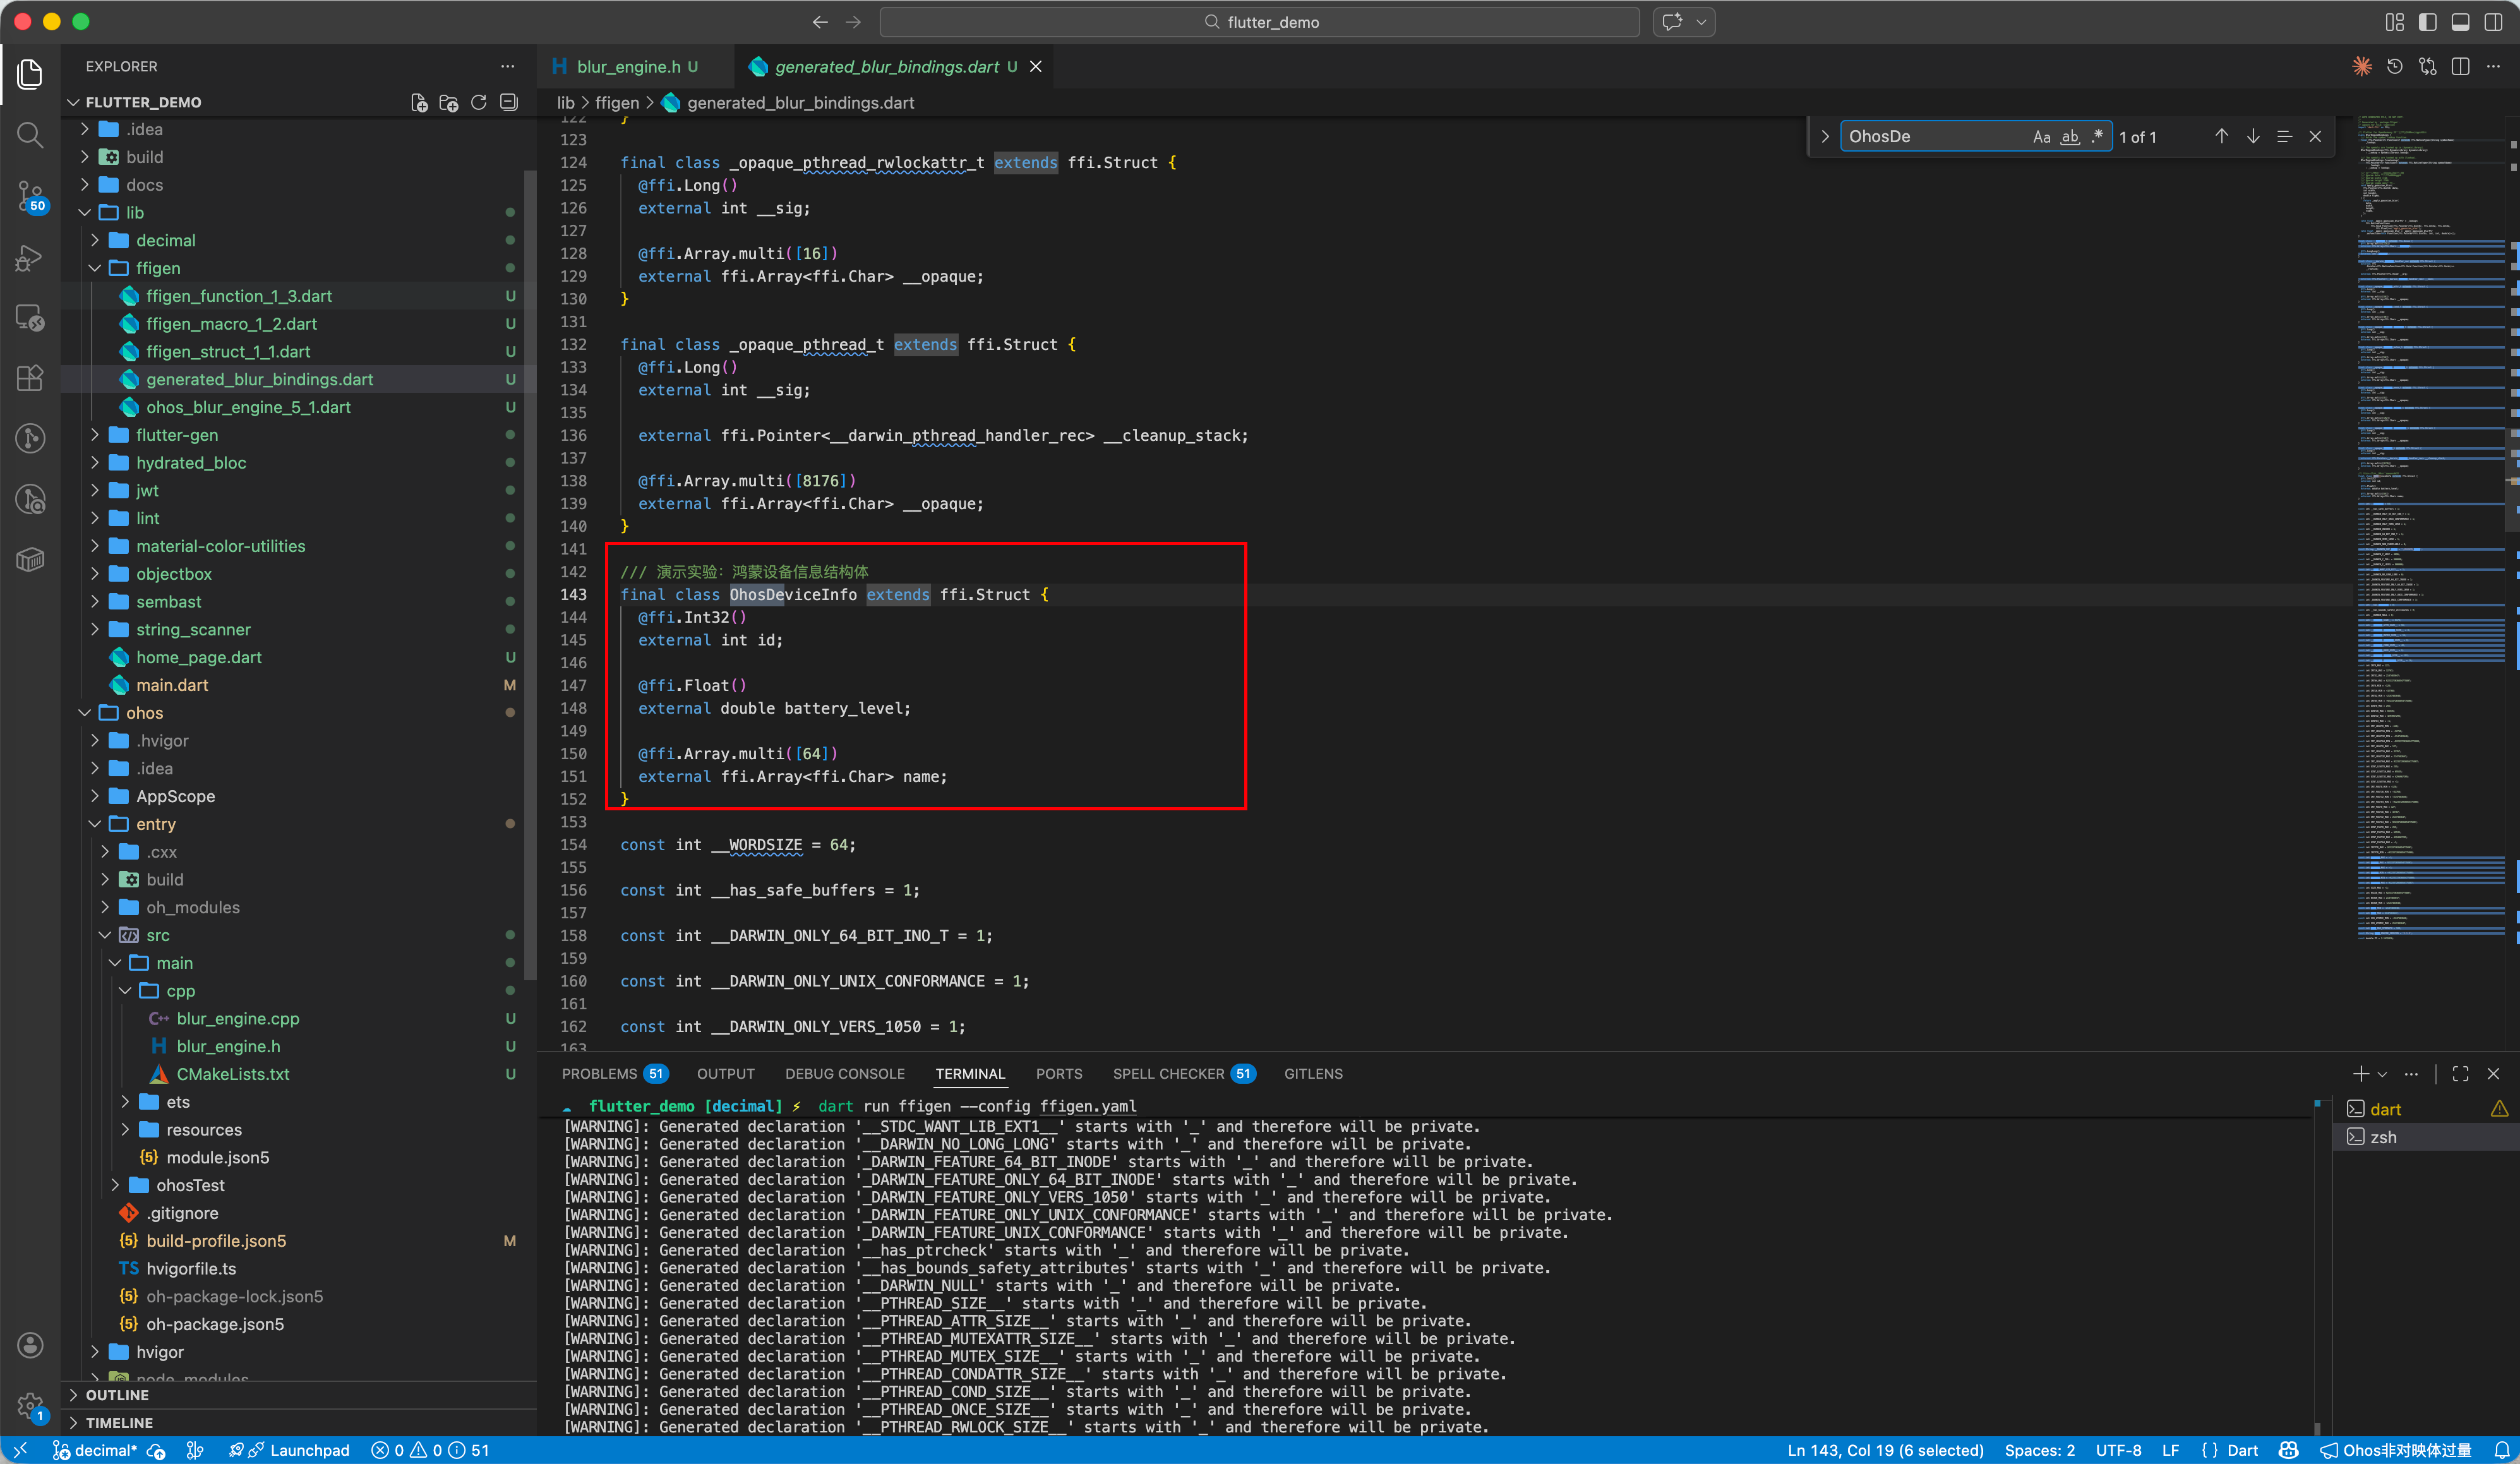2520x1464 pixels.
Task: Expand the OUTLINE section
Action: pyautogui.click(x=117, y=1394)
